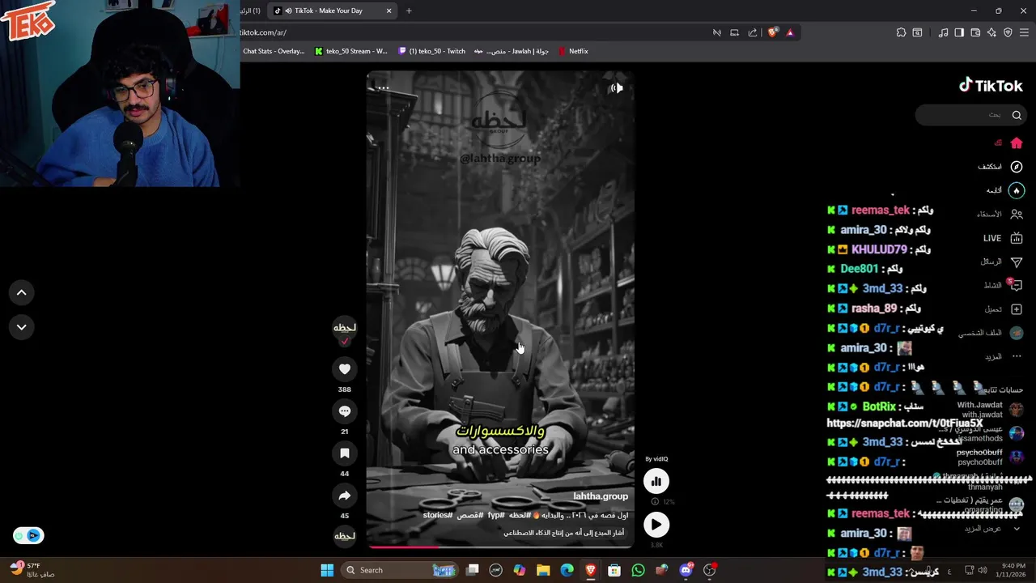The width and height of the screenshot is (1036, 583).
Task: Open the Brave hamburger main menu
Action: [1024, 32]
